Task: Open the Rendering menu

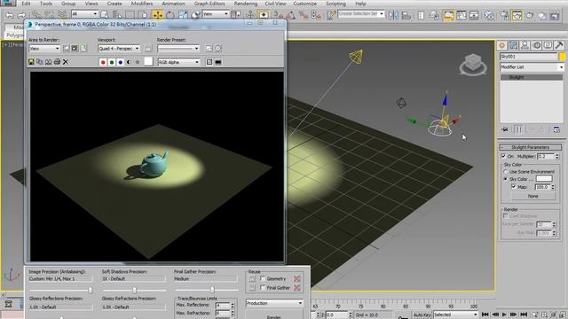Action: tap(246, 4)
